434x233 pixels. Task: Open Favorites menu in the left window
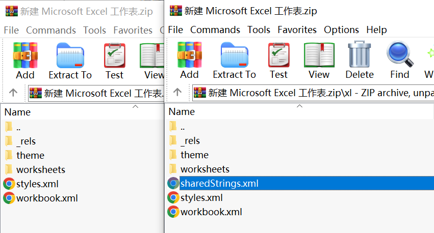coord(133,30)
